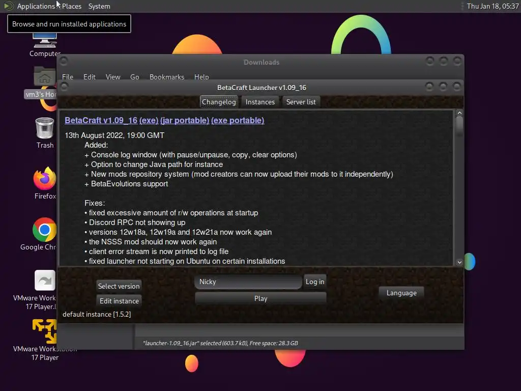Click the Play button
521x391 pixels.
point(260,298)
